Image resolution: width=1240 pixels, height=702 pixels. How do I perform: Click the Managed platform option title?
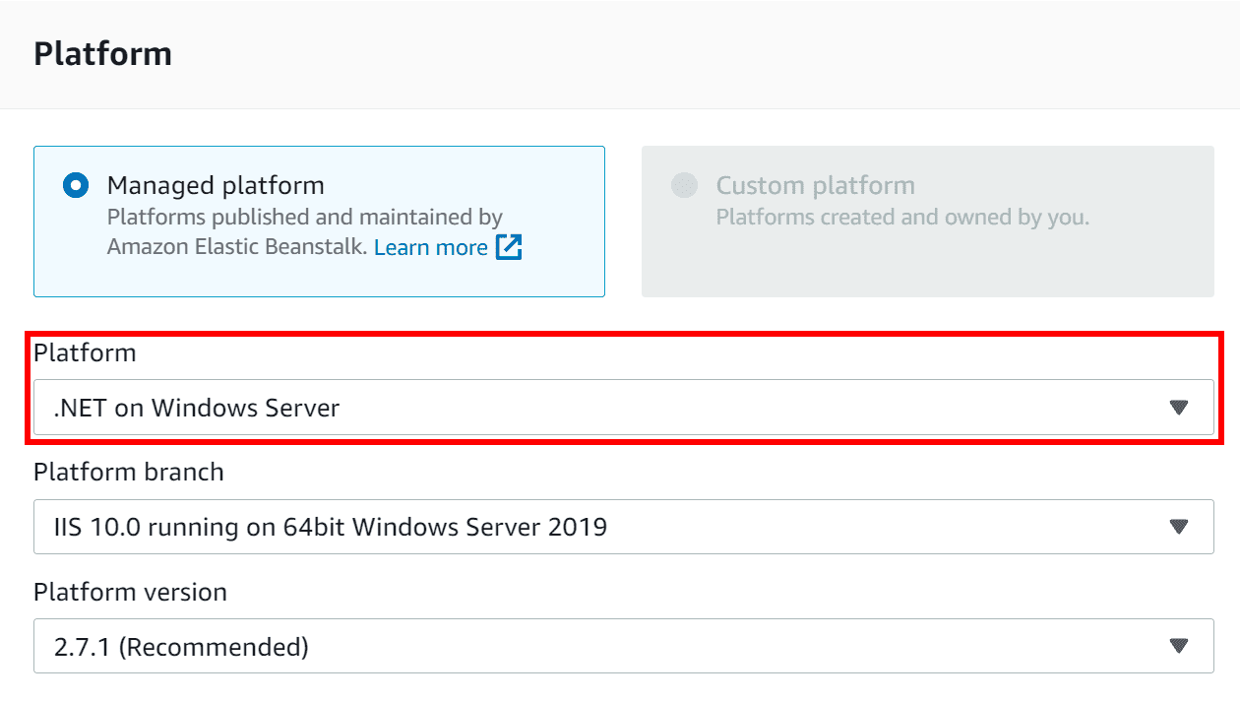216,185
